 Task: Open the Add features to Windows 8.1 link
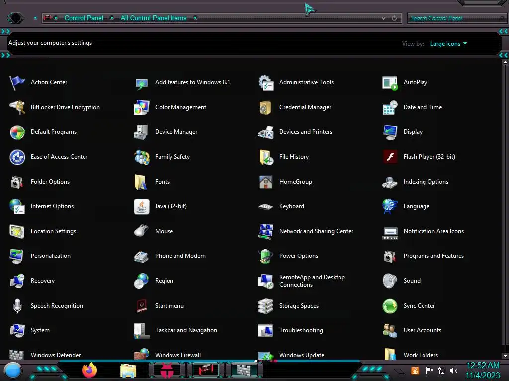192,82
